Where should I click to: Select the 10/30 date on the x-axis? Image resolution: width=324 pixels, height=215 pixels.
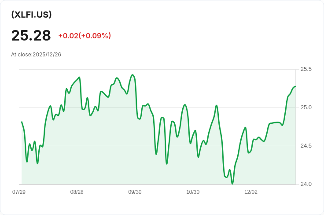(x=193, y=192)
